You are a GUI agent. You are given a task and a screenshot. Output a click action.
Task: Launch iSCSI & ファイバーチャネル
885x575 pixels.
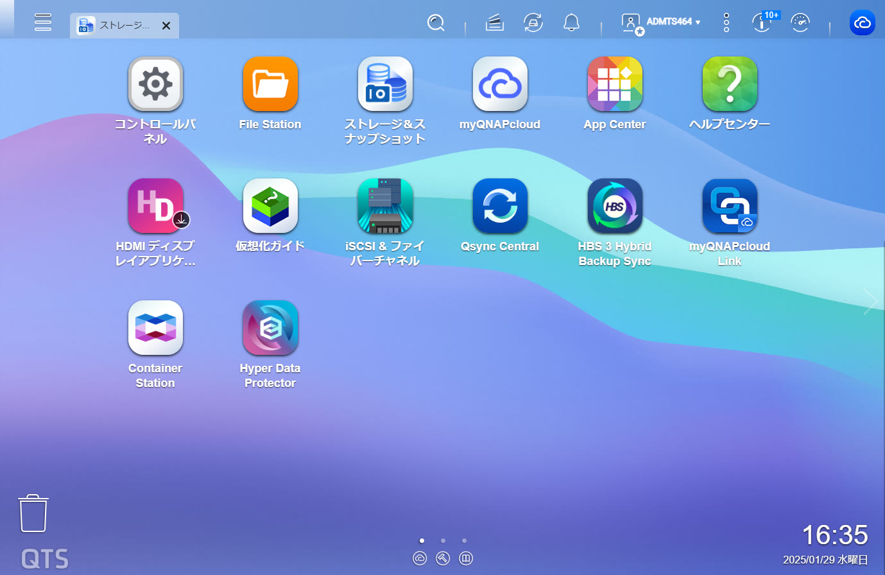(385, 206)
